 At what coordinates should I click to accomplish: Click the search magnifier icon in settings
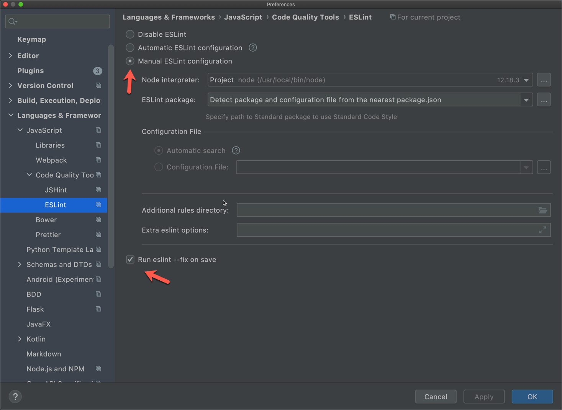(x=13, y=21)
